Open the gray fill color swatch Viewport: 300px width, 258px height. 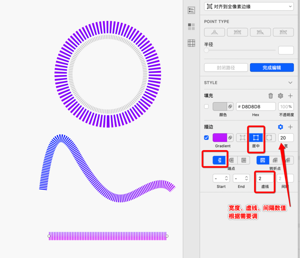point(220,106)
